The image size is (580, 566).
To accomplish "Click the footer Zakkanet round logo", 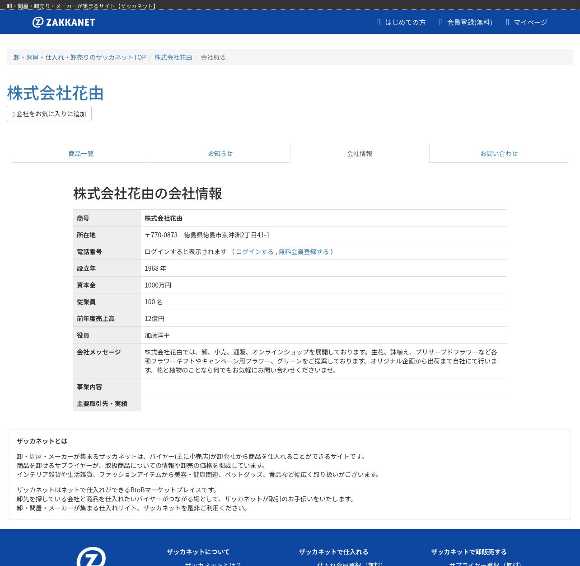I will click(x=91, y=557).
